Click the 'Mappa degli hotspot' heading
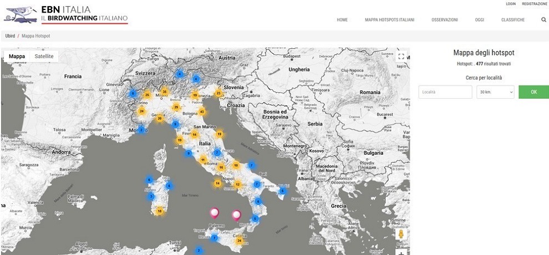Screen dimensions: 549x255 (x=484, y=53)
